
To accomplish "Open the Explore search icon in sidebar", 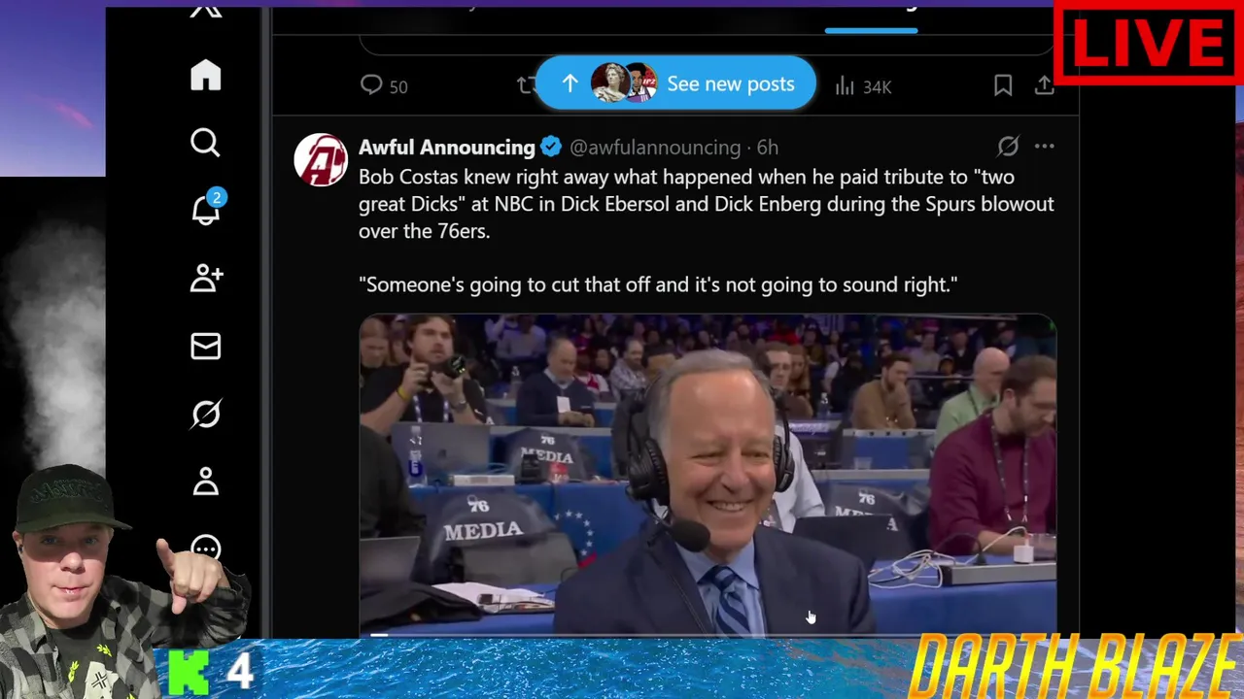I will coord(206,143).
